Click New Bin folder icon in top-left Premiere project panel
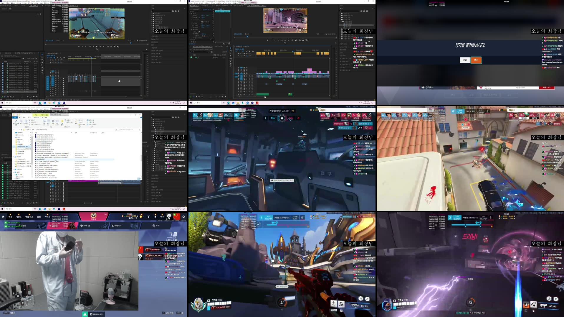Screen dimensions: 564x317 (x=34, y=97)
